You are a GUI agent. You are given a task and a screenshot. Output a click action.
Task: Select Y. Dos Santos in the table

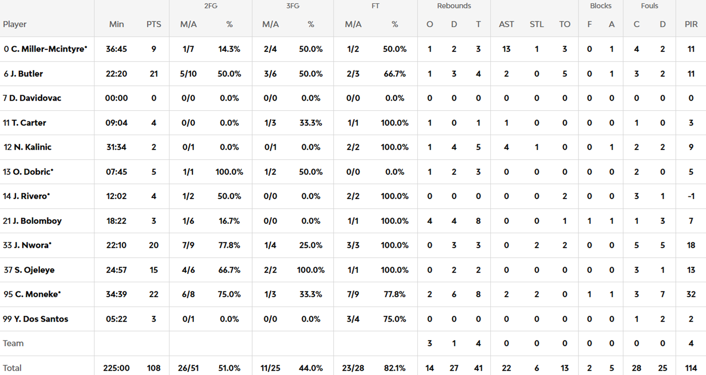click(x=40, y=319)
